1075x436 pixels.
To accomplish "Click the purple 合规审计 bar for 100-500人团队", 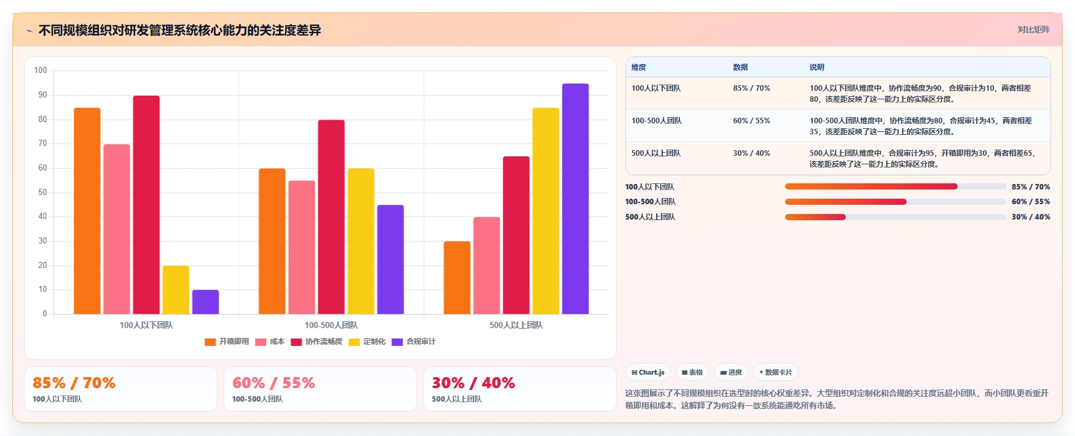I will tap(390, 259).
